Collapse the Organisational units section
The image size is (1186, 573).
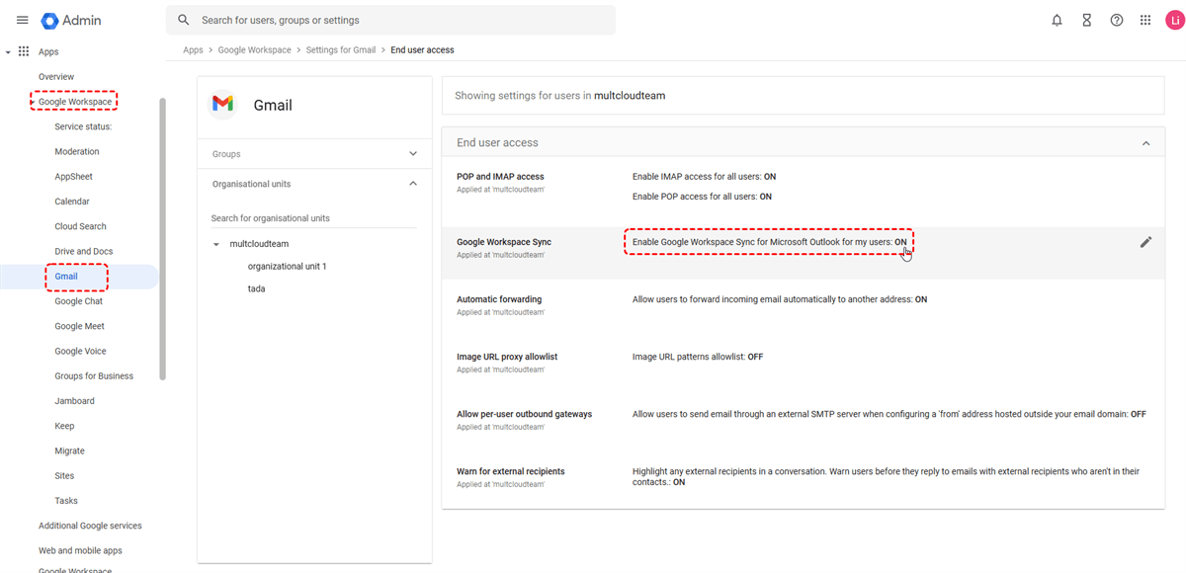point(413,184)
